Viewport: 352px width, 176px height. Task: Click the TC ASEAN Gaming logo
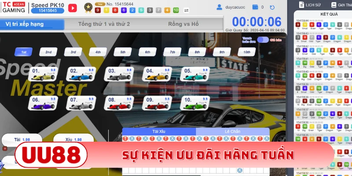click(x=14, y=7)
